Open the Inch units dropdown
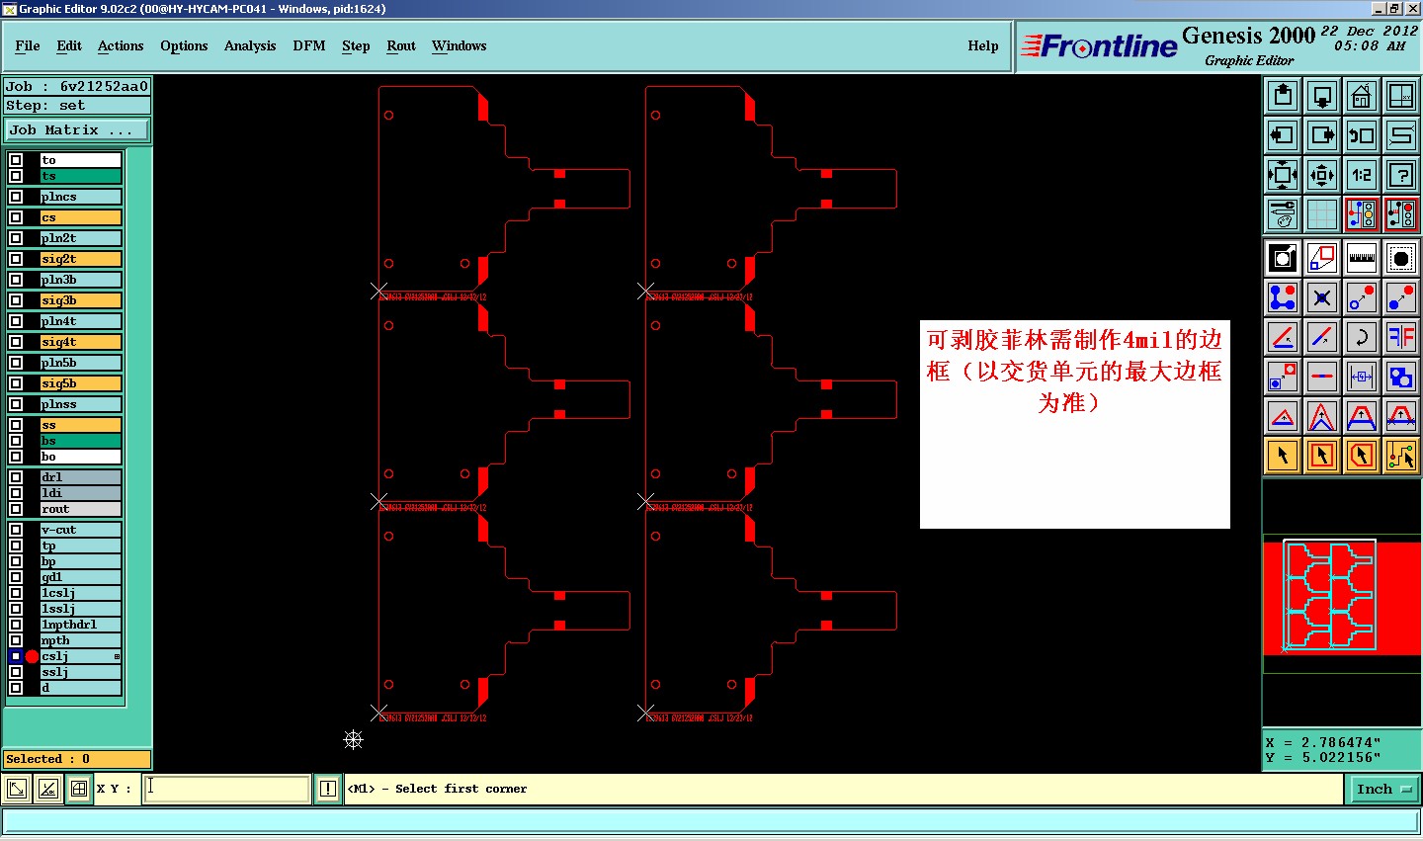1423x841 pixels. click(x=1382, y=789)
